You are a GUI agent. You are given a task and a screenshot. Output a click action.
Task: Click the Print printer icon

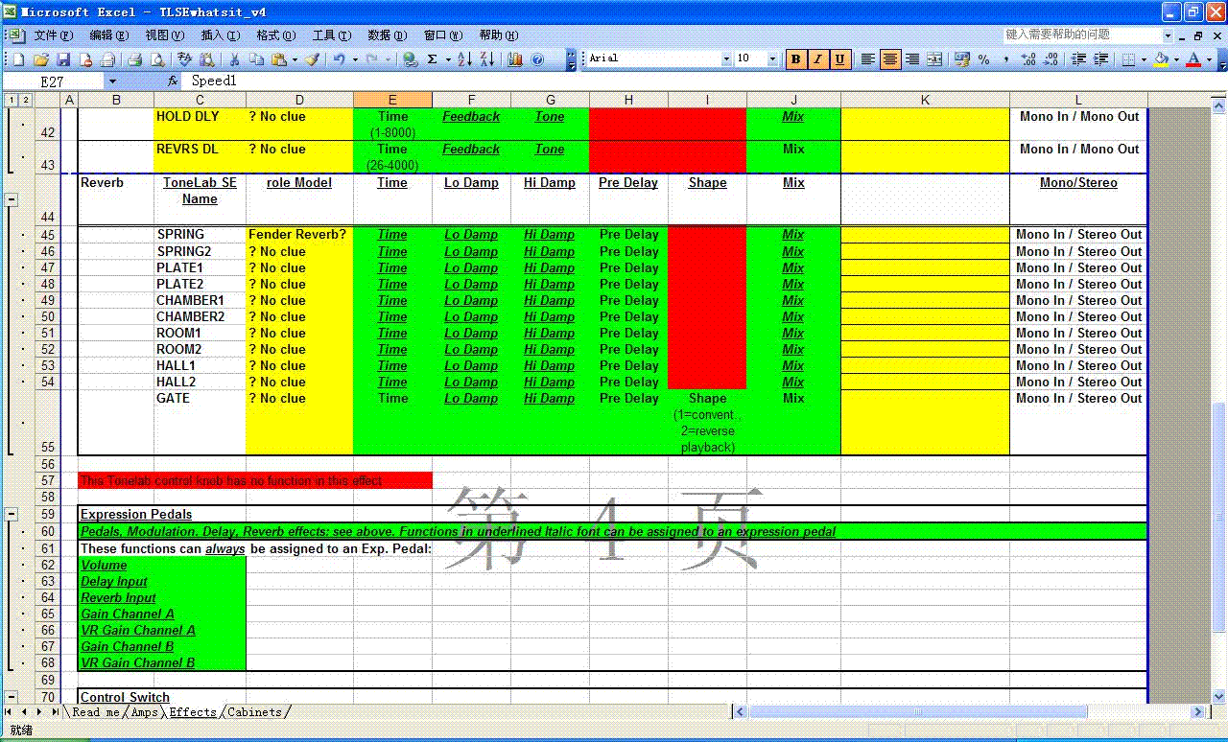pos(135,59)
